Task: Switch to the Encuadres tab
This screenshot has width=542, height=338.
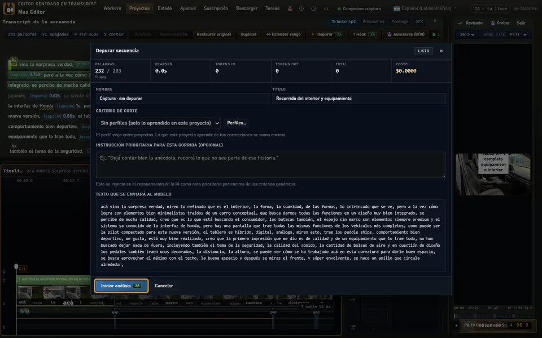Action: 373,21
